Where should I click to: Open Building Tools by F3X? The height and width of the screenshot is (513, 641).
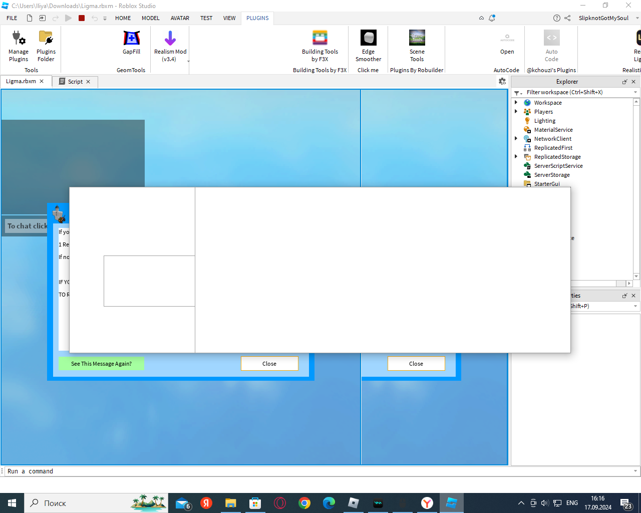coord(320,46)
